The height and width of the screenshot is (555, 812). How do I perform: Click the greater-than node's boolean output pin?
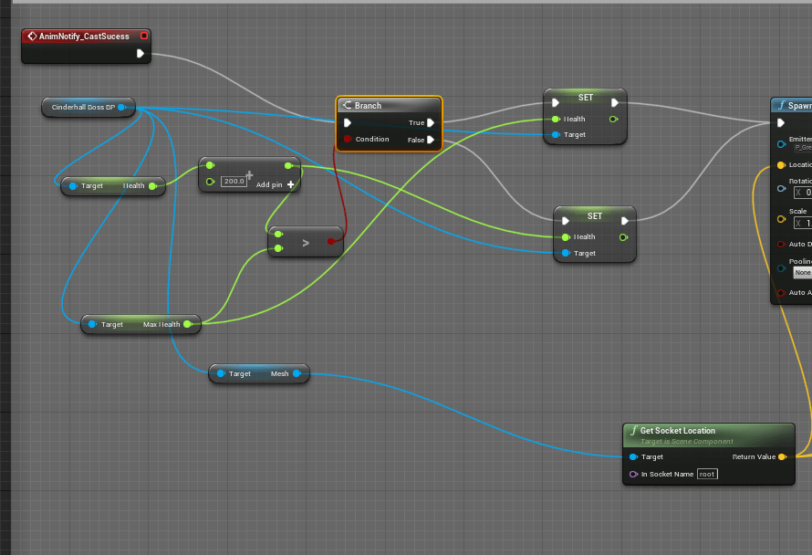click(x=330, y=242)
